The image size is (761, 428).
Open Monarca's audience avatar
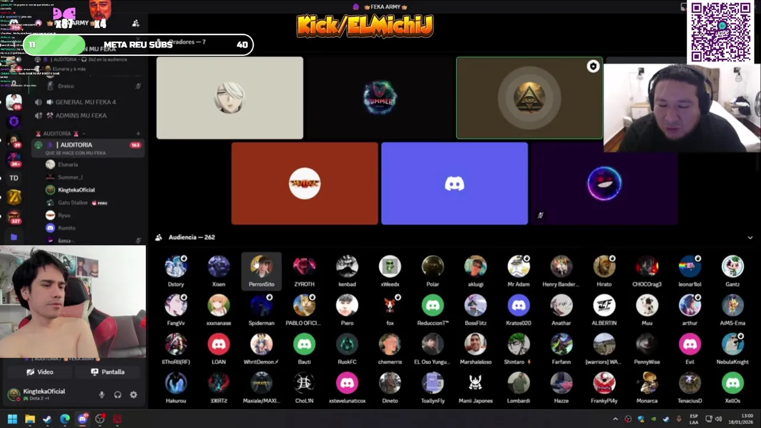pos(647,383)
